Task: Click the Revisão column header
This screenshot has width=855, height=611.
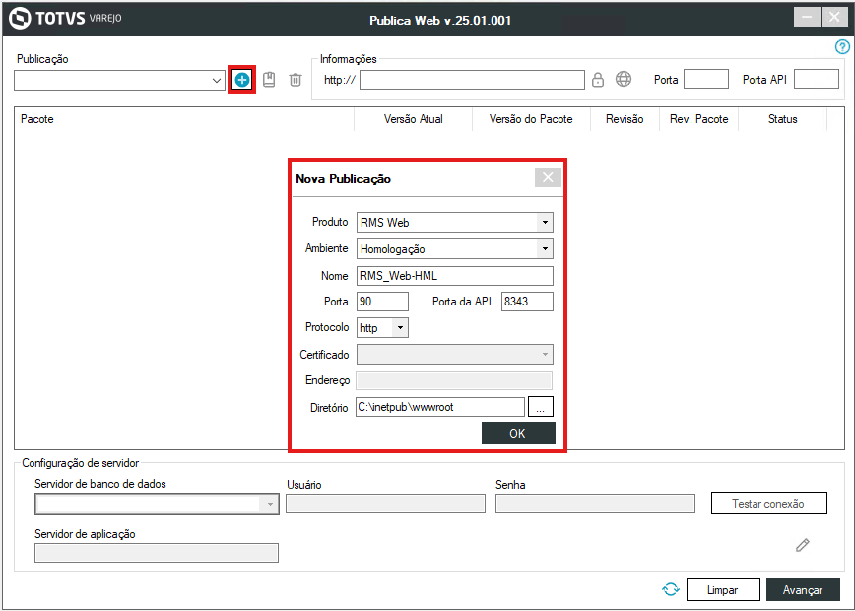Action: (x=625, y=119)
